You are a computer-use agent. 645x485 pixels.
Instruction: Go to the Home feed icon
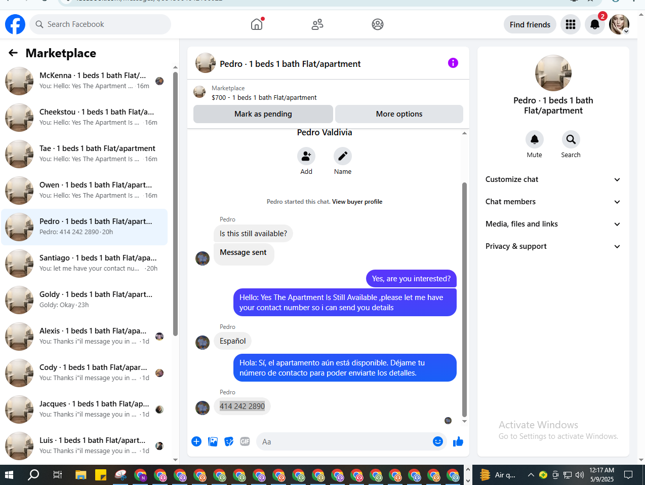[257, 24]
